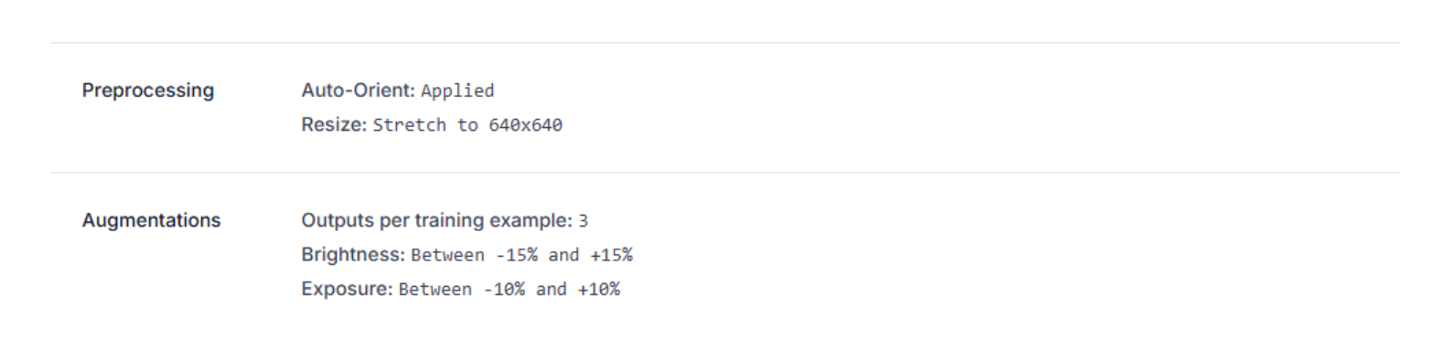
Task: Click the word Between in the Exposure value
Action: (435, 290)
